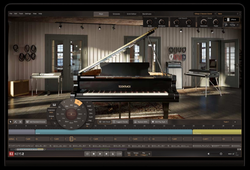Viewport: 250px width, 170px height.
Task: Open the list icon beneath Octave
Action: pos(55,123)
